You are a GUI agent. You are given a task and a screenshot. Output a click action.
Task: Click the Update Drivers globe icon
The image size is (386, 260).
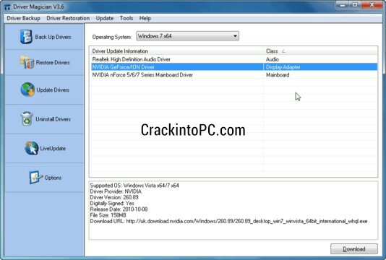[x=27, y=90]
